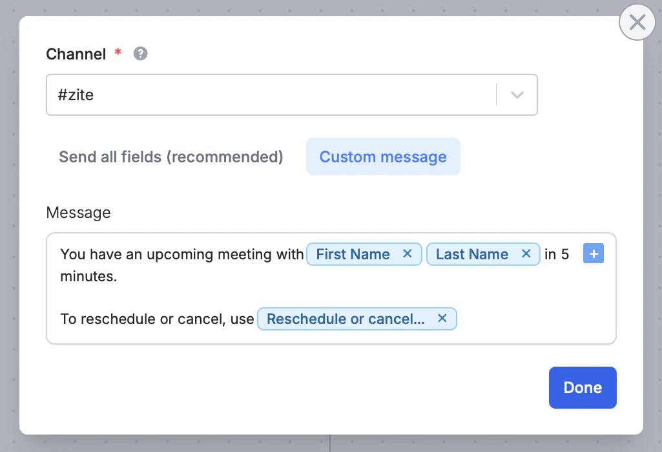Click the Channel help question mark icon
The image size is (662, 452).
tap(140, 54)
